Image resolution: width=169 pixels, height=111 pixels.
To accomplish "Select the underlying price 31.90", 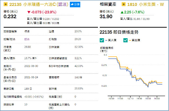I will click(106, 17).
